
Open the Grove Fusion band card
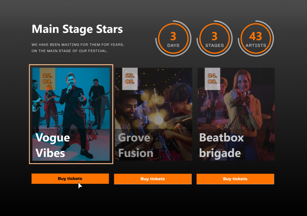pyautogui.click(x=154, y=114)
